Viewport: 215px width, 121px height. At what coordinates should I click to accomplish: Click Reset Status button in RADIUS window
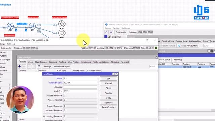point(164,60)
